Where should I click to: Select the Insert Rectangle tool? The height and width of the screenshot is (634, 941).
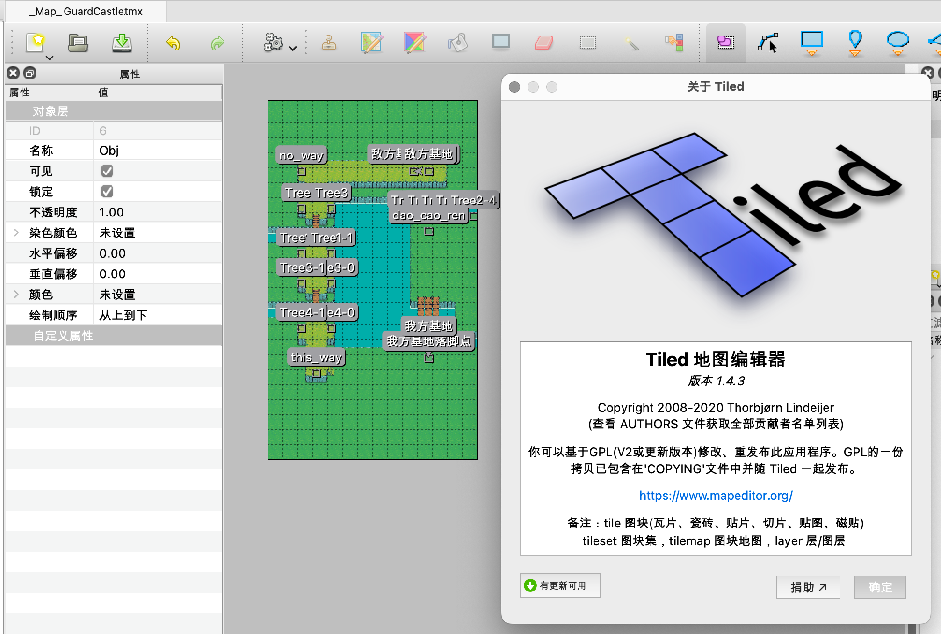(x=811, y=42)
